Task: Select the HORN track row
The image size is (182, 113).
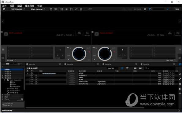Action: pyautogui.click(x=102, y=80)
